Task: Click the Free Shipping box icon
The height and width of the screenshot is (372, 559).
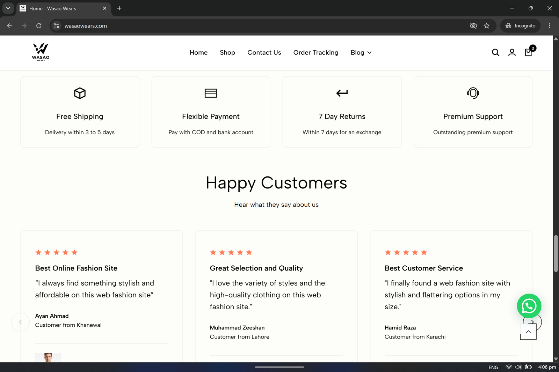Action: pyautogui.click(x=80, y=93)
